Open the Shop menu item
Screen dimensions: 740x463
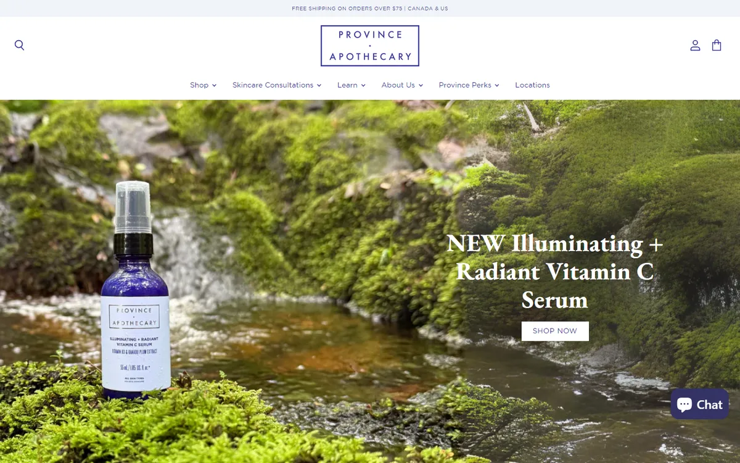199,85
